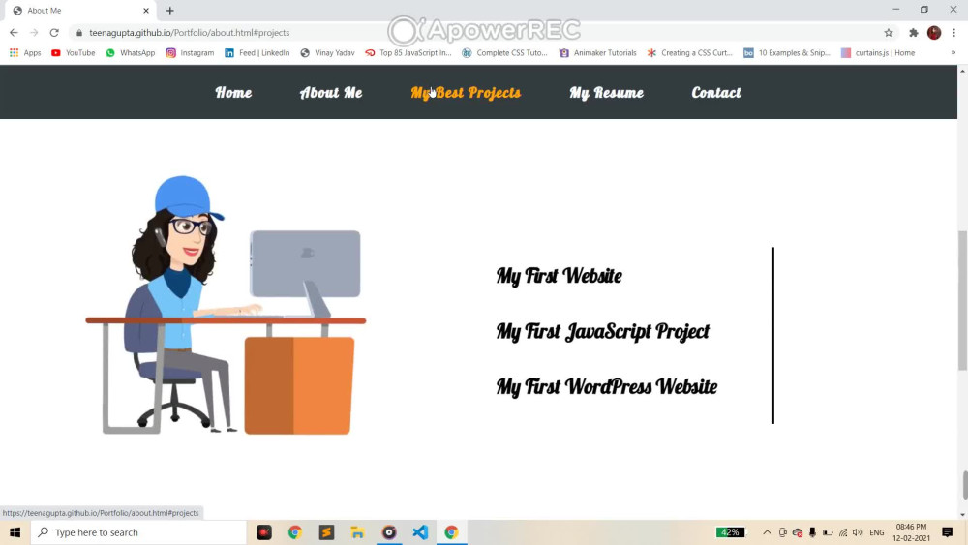968x545 pixels.
Task: Open the Vinay Yadav bookmark
Action: click(x=328, y=53)
